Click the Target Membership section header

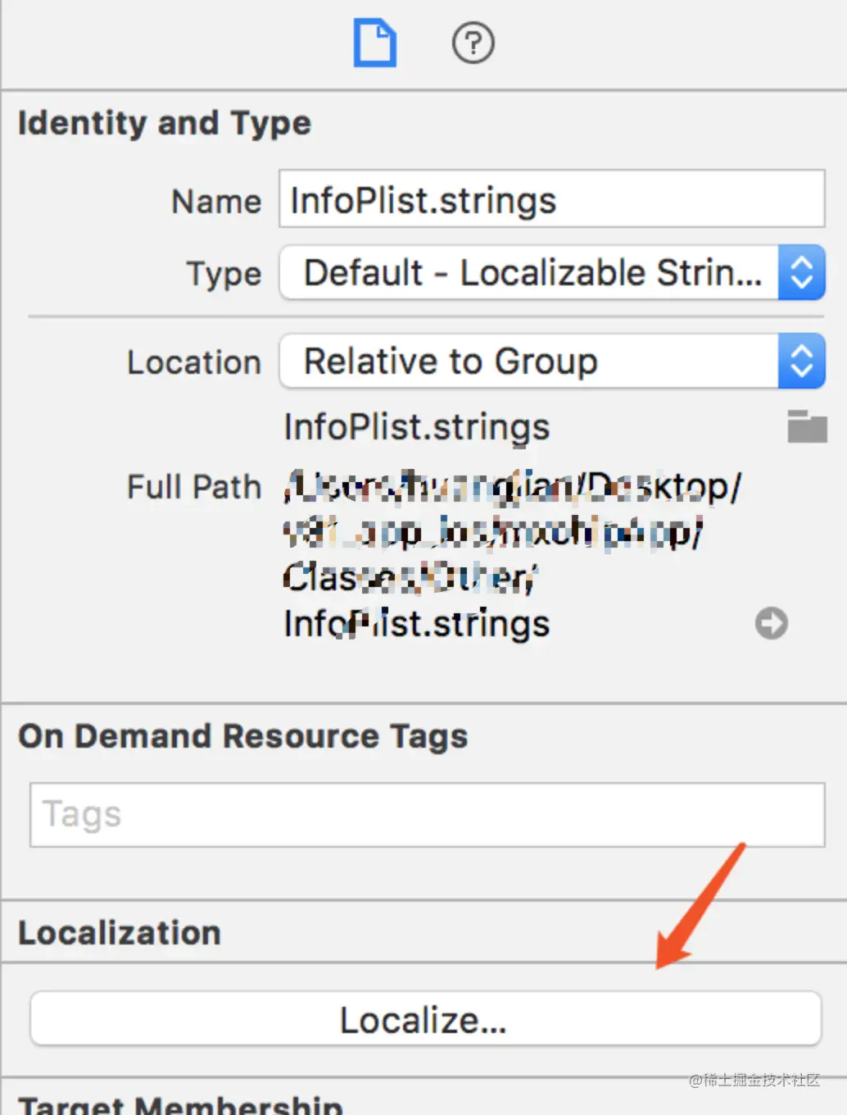click(180, 1104)
